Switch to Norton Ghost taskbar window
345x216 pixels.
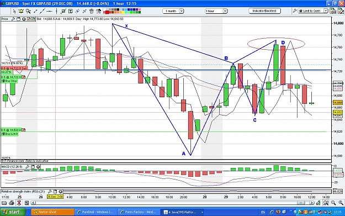(x=53, y=212)
